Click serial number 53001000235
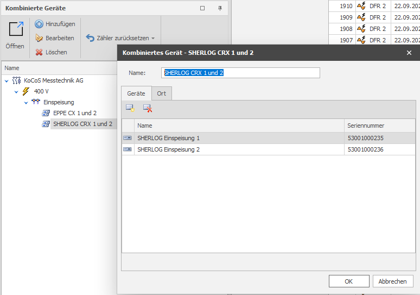This screenshot has width=420, height=295. click(x=366, y=138)
